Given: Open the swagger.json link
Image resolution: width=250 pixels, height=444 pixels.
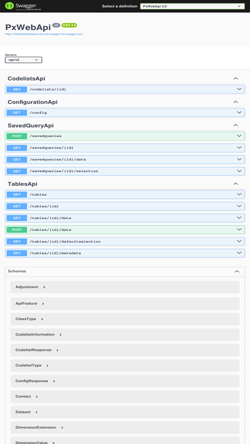Looking at the screenshot, I should [44, 34].
